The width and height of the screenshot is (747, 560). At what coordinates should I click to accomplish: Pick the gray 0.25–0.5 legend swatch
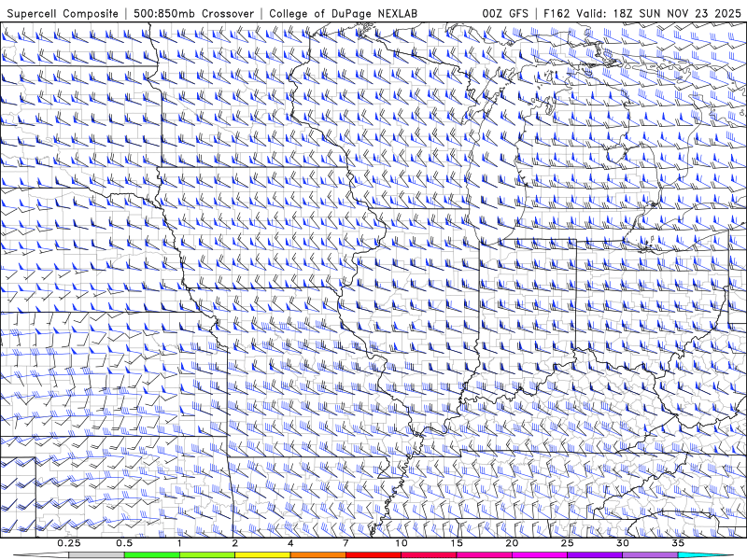click(97, 555)
